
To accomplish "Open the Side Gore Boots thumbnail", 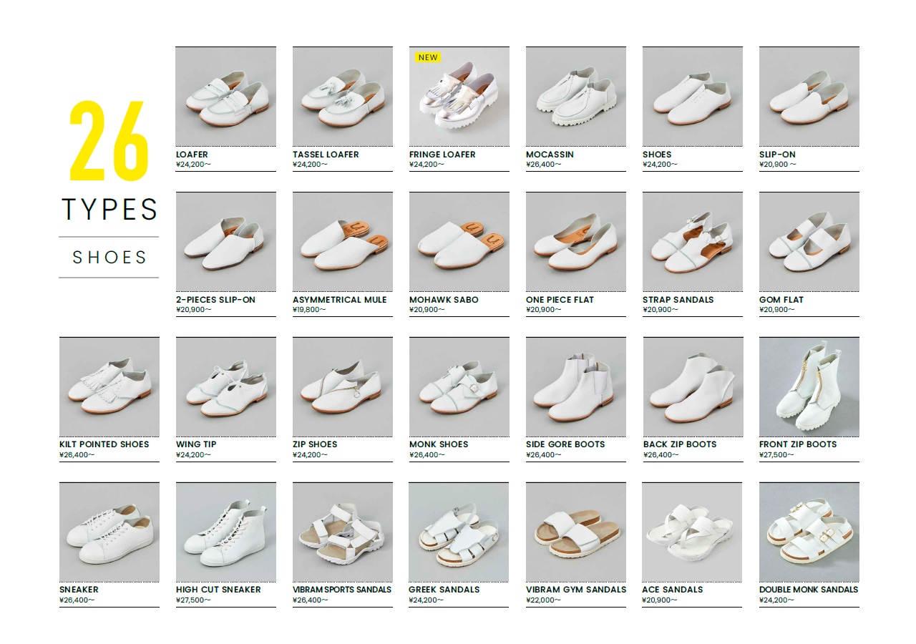I will [576, 387].
